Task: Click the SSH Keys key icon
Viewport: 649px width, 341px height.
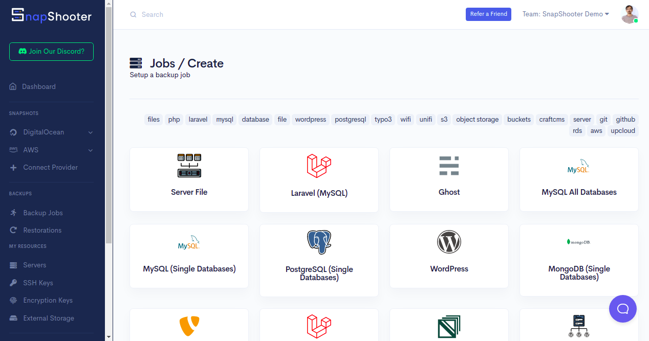Action: click(x=13, y=283)
